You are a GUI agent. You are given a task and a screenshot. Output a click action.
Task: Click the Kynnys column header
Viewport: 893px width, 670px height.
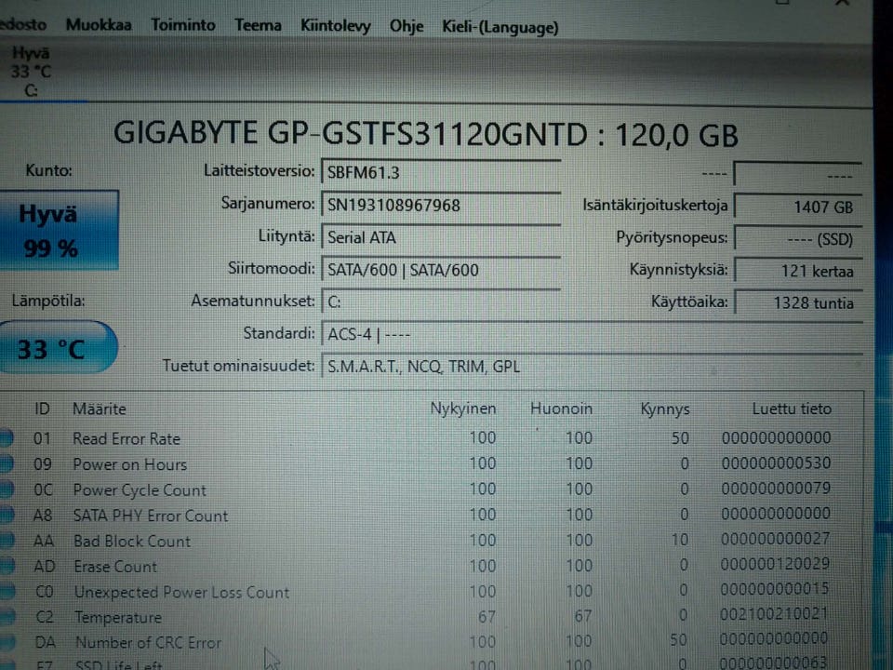tap(664, 409)
